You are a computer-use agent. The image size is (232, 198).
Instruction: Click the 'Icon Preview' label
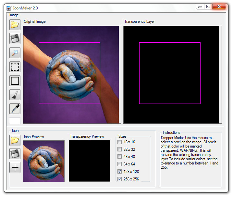pyautogui.click(x=34, y=137)
